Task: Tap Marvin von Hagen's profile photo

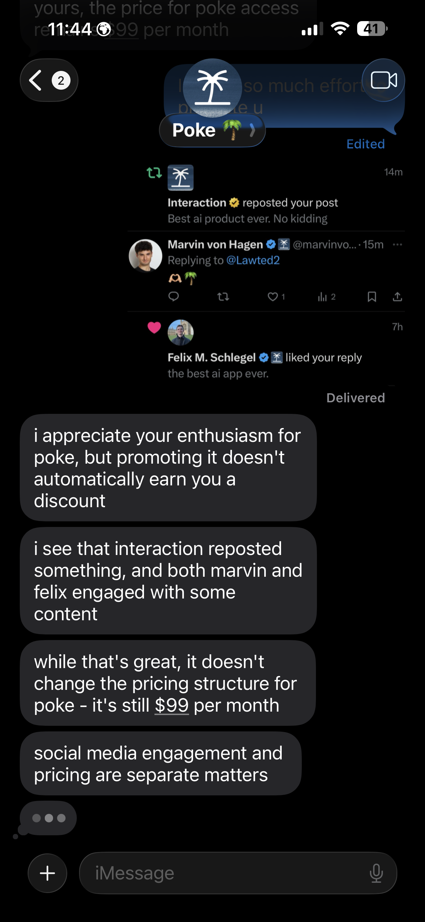Action: click(146, 256)
